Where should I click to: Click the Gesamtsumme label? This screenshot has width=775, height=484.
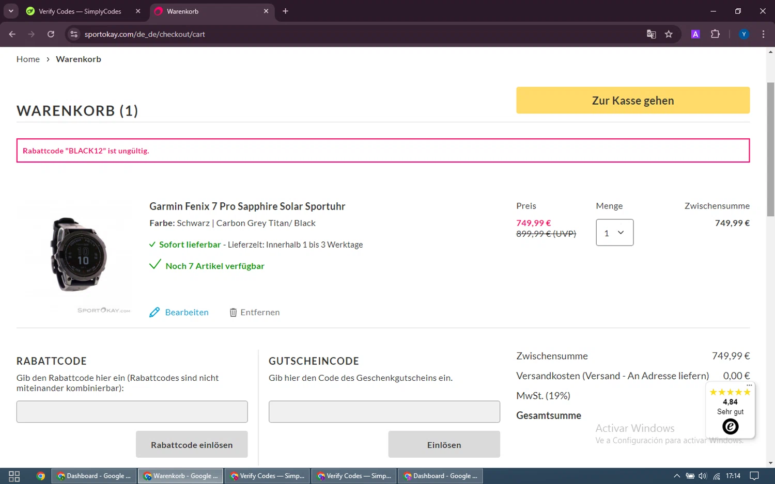tap(549, 415)
